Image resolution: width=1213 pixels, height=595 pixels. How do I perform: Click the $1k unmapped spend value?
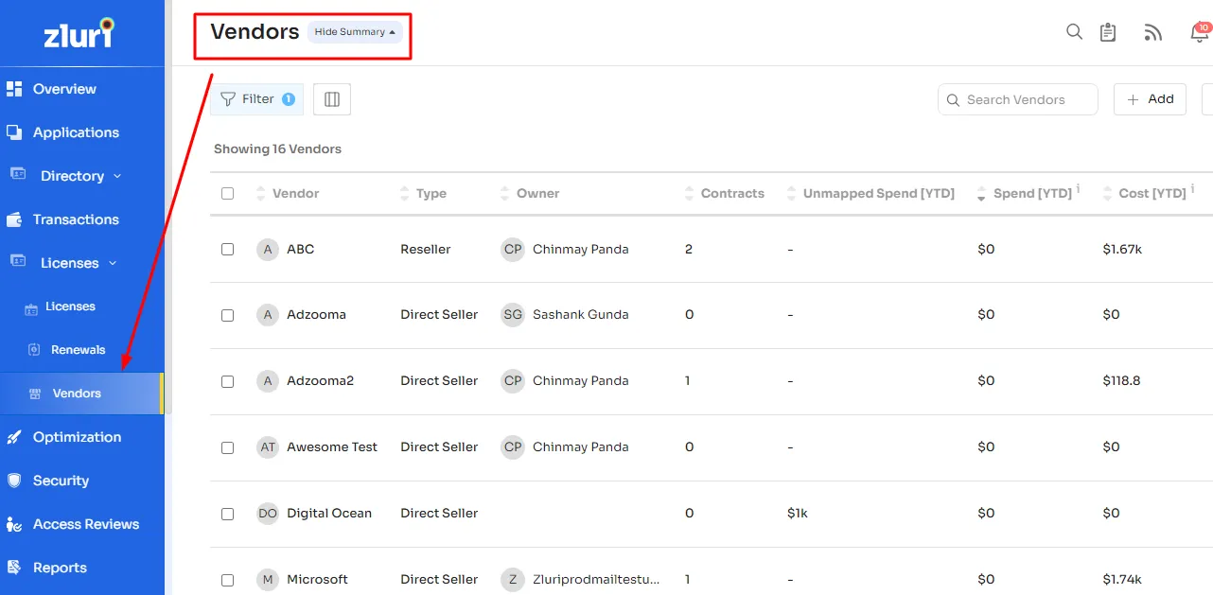797,513
